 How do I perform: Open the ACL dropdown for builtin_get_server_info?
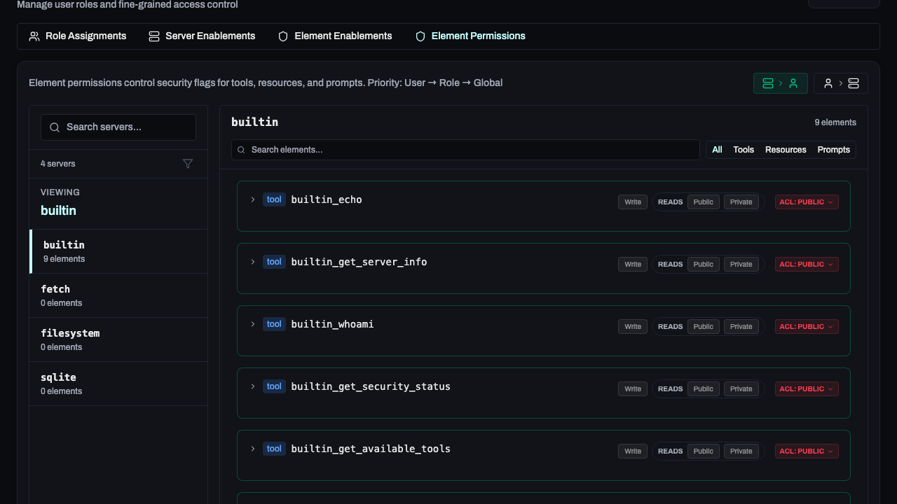[x=806, y=264]
